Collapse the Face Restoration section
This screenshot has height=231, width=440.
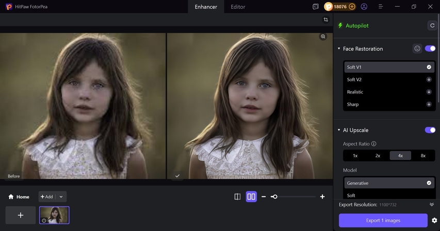(x=339, y=49)
